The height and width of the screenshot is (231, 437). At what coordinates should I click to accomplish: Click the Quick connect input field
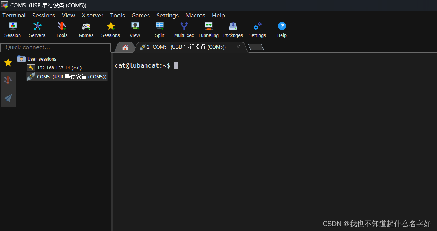56,48
